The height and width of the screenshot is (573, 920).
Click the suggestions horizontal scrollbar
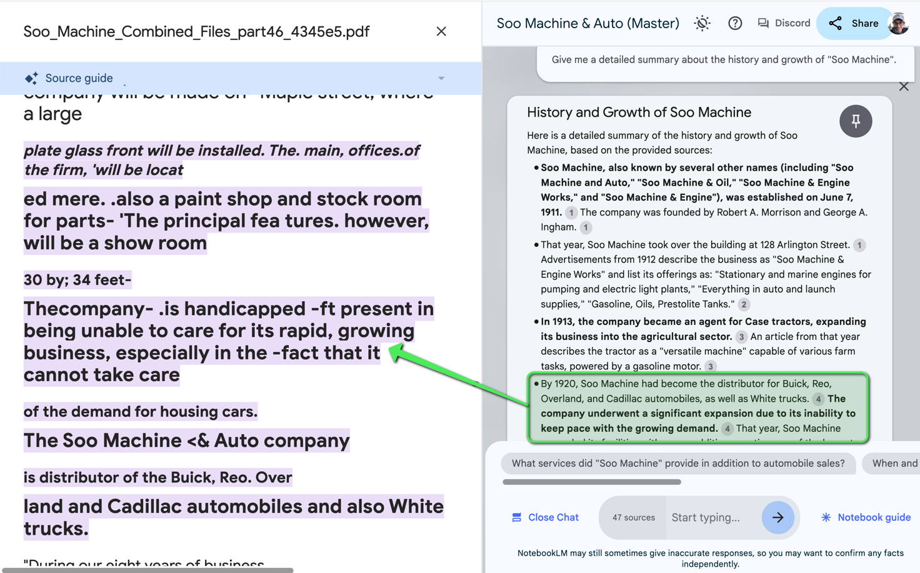click(591, 482)
